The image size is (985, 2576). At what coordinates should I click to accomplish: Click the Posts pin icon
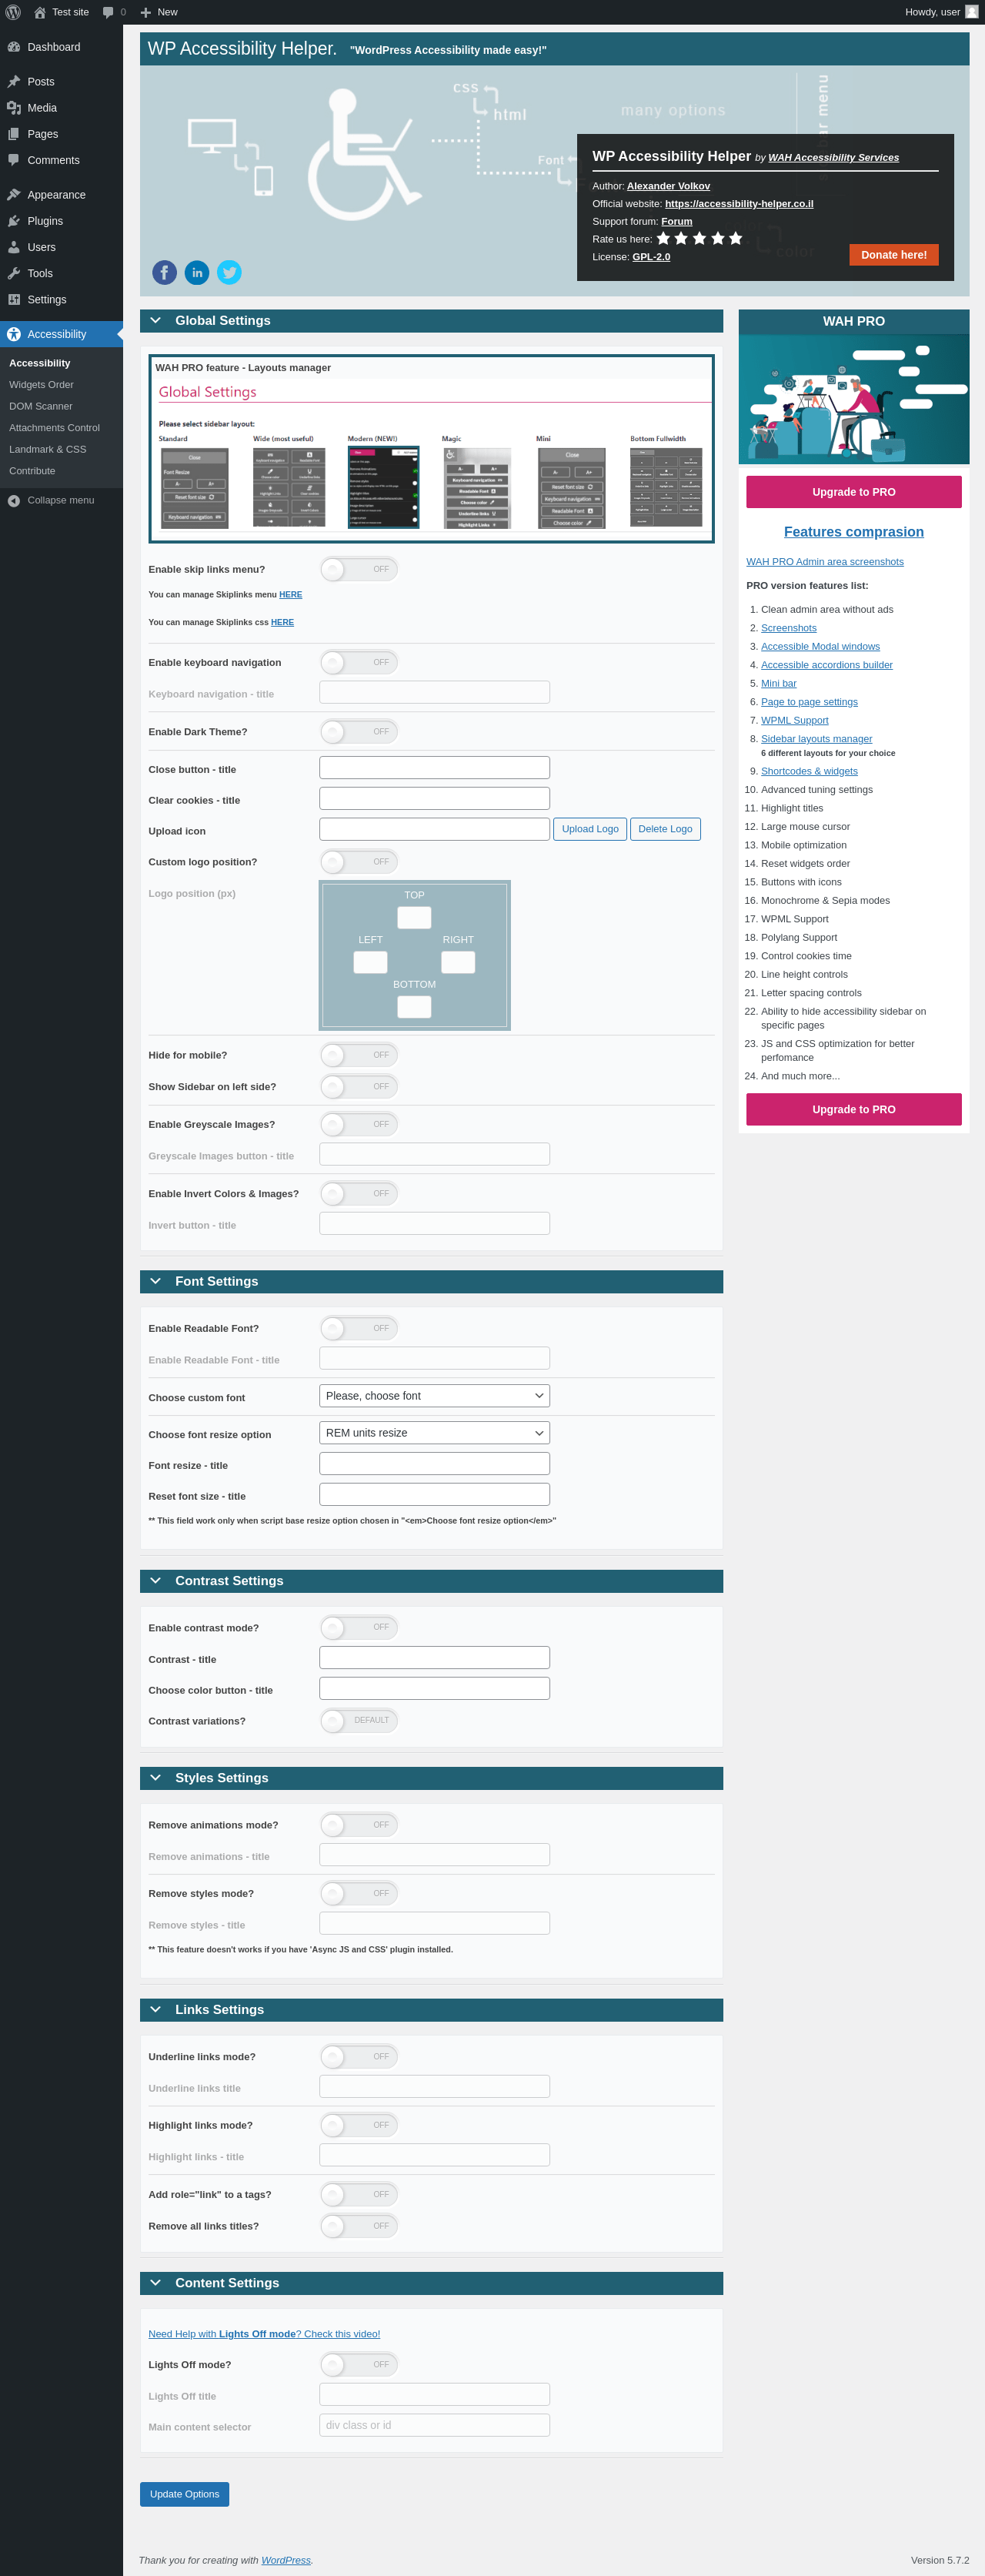pyautogui.click(x=14, y=82)
